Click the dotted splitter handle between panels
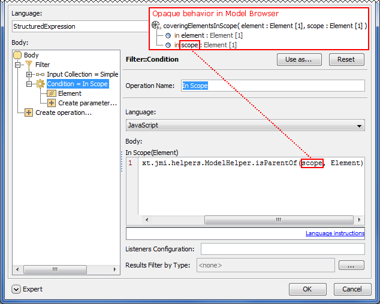Image resolution: width=380 pixels, height=304 pixels. (122, 162)
